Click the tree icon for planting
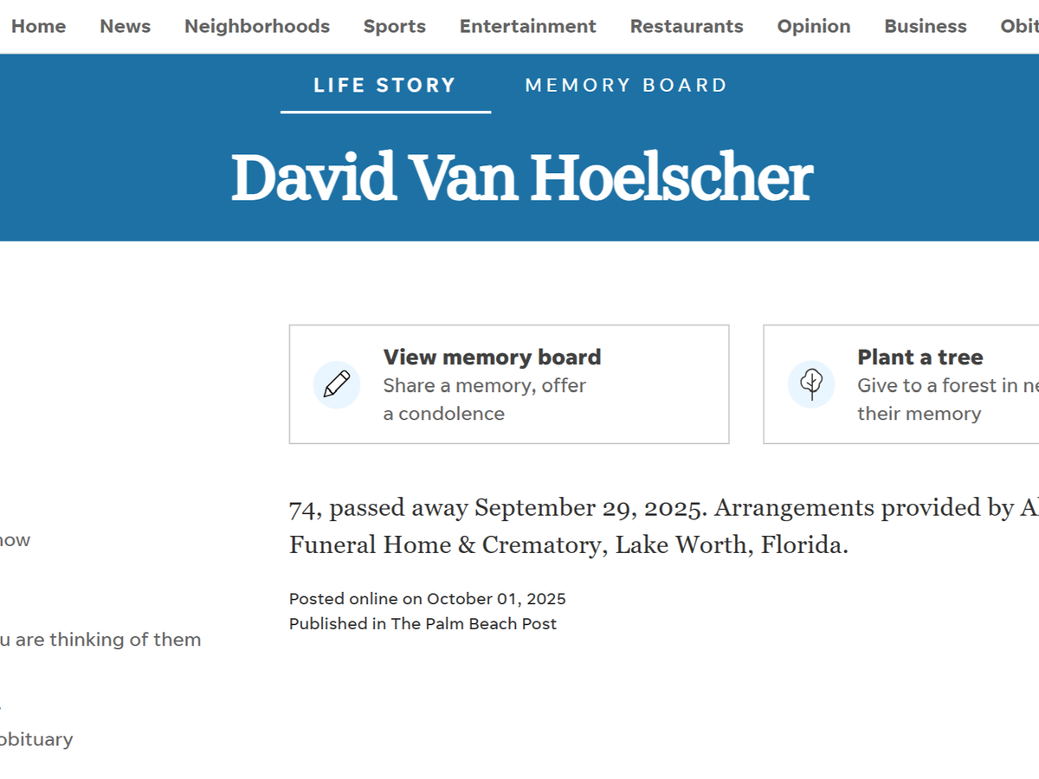The image size is (1039, 779). (811, 384)
